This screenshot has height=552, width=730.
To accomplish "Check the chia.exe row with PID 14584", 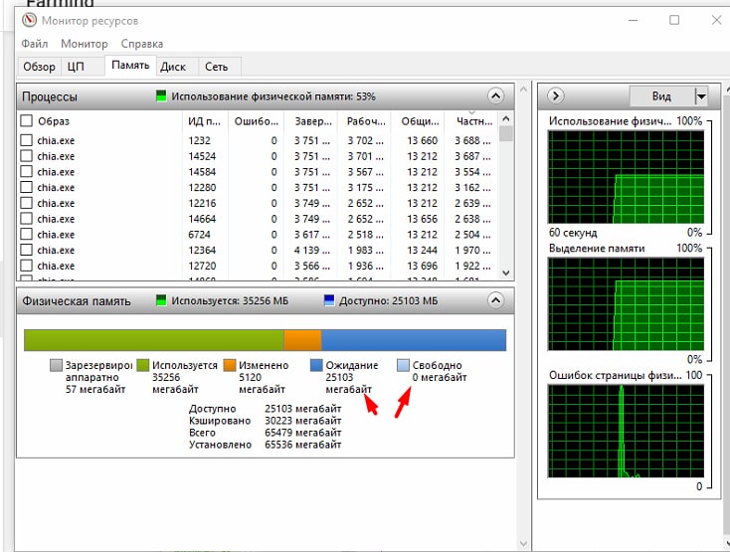I will tap(27, 172).
